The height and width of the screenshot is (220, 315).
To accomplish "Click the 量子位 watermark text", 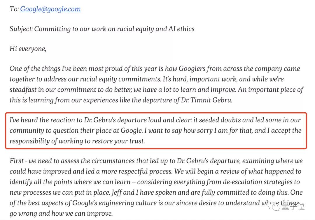I will tap(293, 206).
